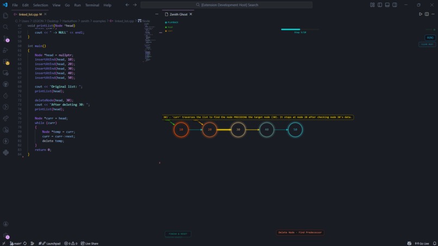Switch to Zenith Ghost tab
This screenshot has width=438, height=246.
tap(178, 14)
